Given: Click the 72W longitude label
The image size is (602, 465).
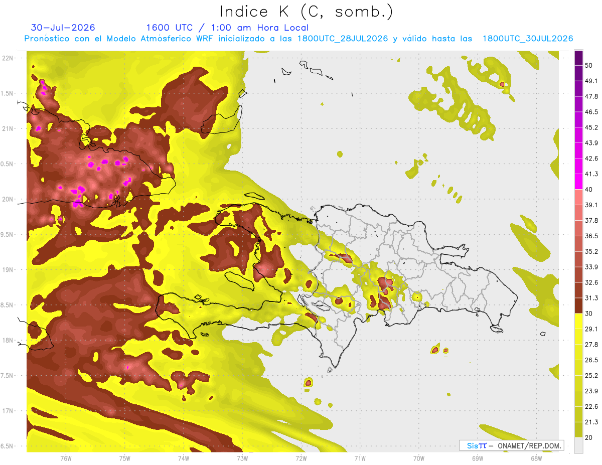Looking at the screenshot, I should [301, 458].
